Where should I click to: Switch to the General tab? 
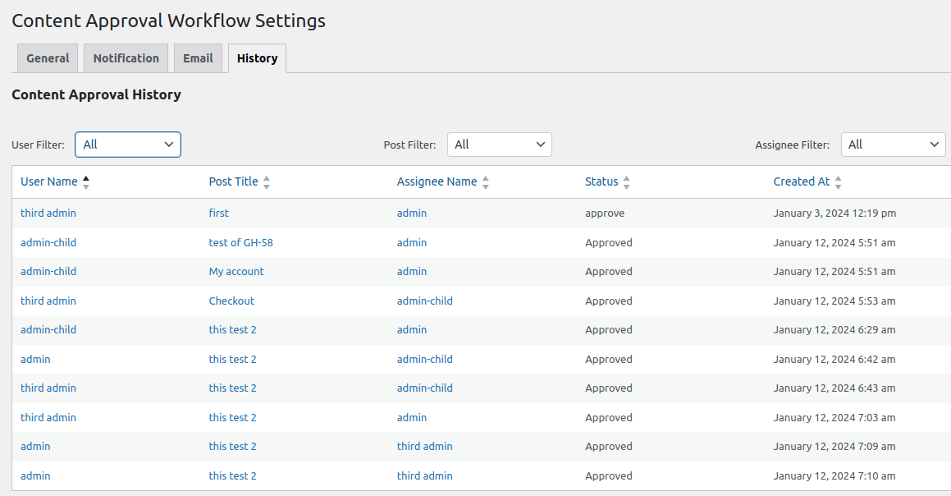click(47, 57)
